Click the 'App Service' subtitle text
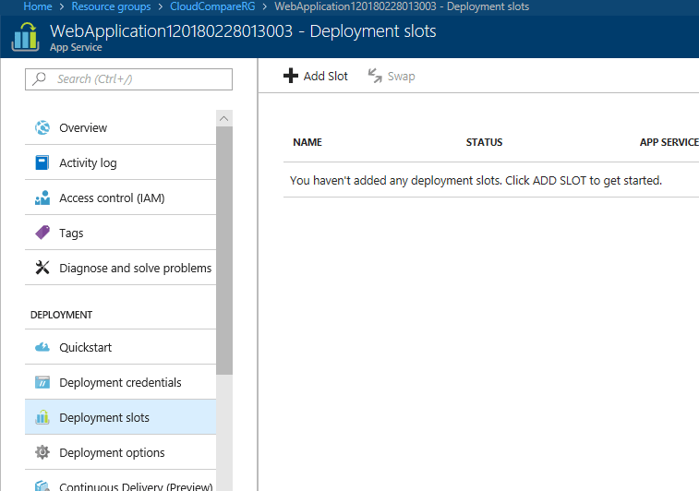699x491 pixels. (x=76, y=47)
